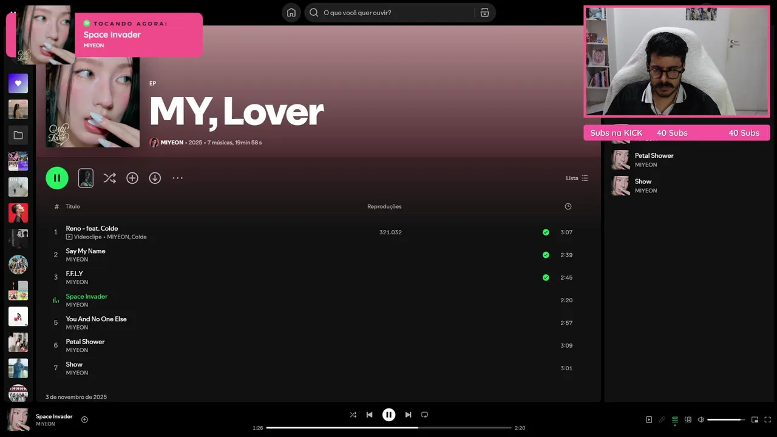777x437 pixels.
Task: Connect to a device
Action: [x=688, y=419]
